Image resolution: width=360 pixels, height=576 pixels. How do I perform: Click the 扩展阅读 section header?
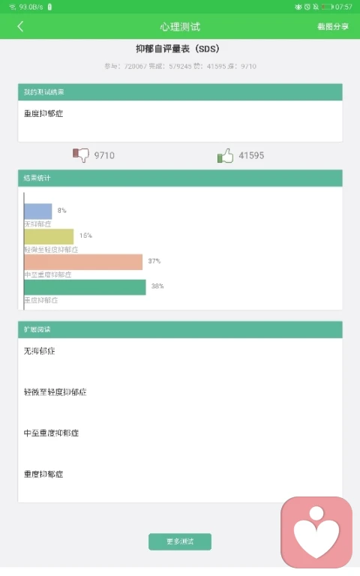180,329
